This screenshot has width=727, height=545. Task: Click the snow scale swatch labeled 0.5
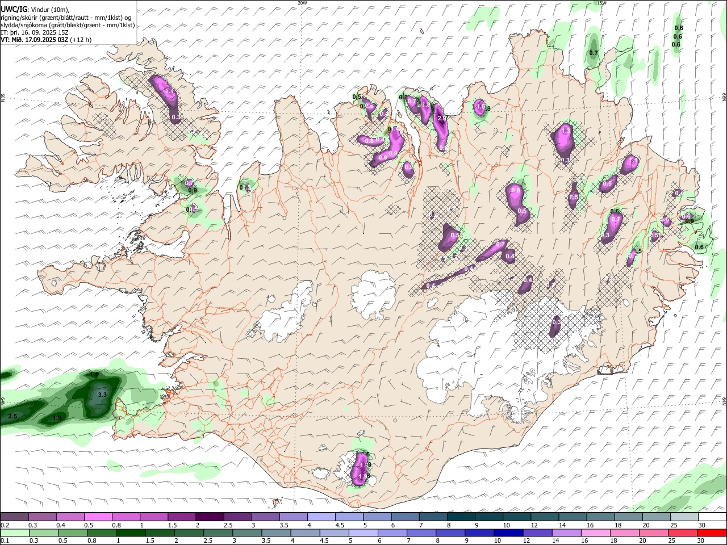pos(98,517)
